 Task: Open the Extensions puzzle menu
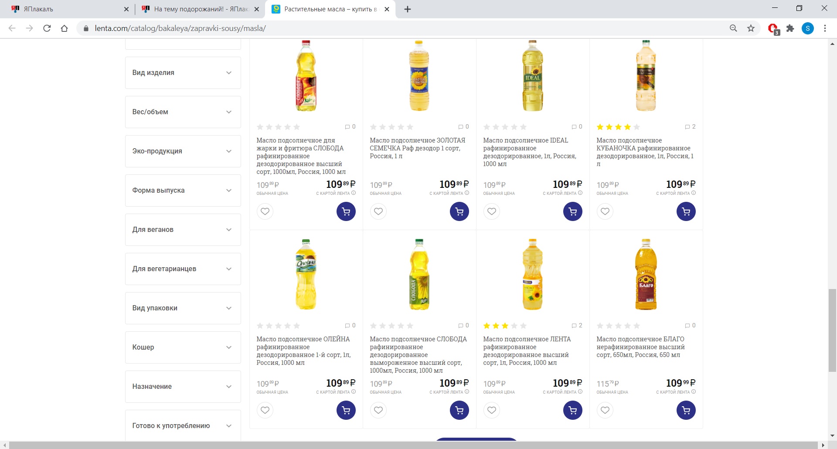(x=790, y=28)
